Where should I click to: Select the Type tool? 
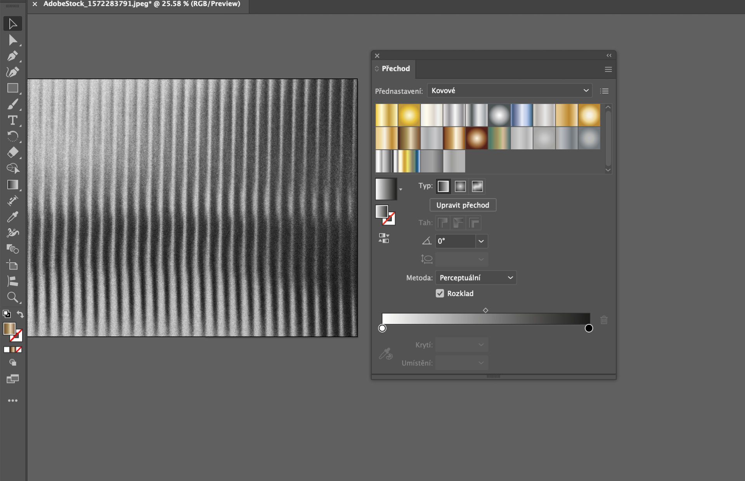[x=12, y=120]
